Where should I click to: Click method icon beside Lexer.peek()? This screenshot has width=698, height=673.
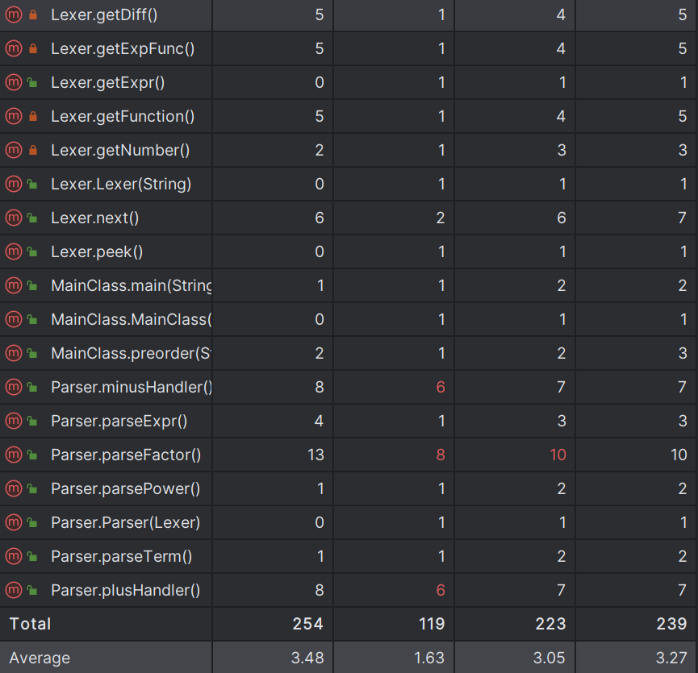pyautogui.click(x=14, y=251)
